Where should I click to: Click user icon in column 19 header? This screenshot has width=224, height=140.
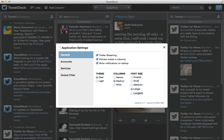point(52,16)
